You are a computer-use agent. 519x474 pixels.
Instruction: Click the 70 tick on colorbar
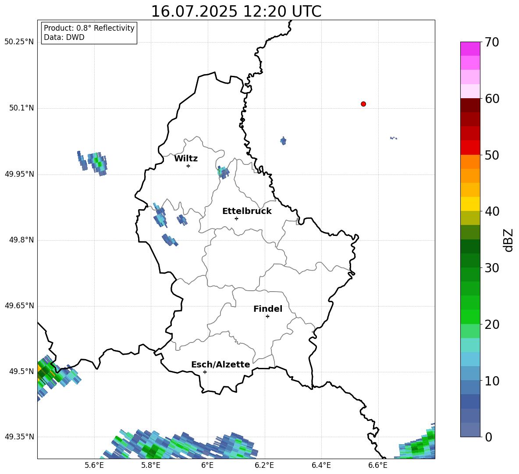click(491, 43)
